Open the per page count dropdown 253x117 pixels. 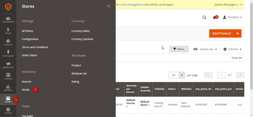point(182,75)
